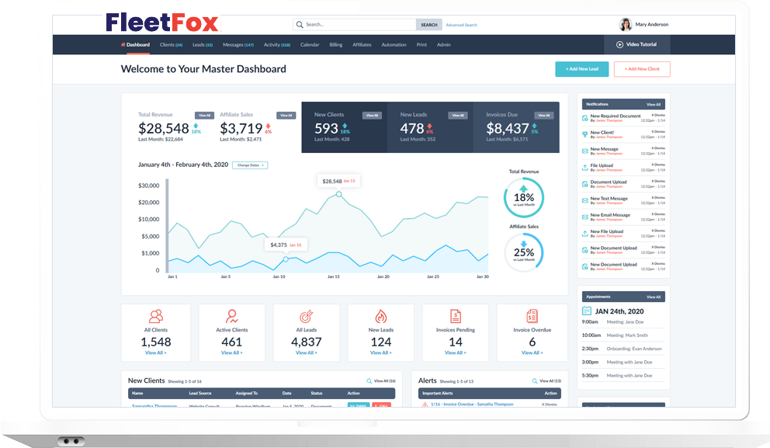Click View All on the 593 New Clients card
Viewport: 770px width, 448px height.
372,116
